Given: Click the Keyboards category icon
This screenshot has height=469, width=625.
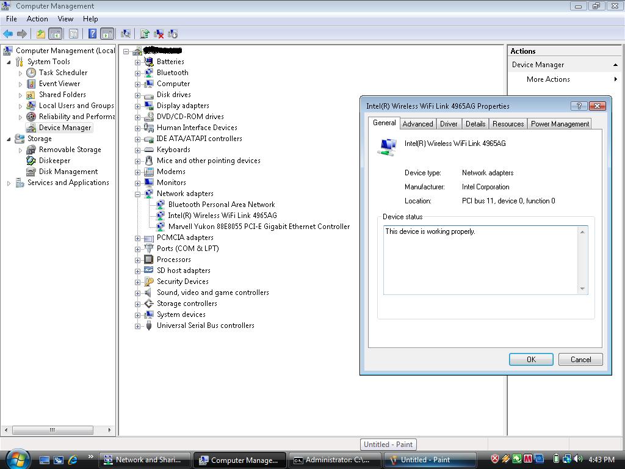Looking at the screenshot, I should pyautogui.click(x=149, y=150).
